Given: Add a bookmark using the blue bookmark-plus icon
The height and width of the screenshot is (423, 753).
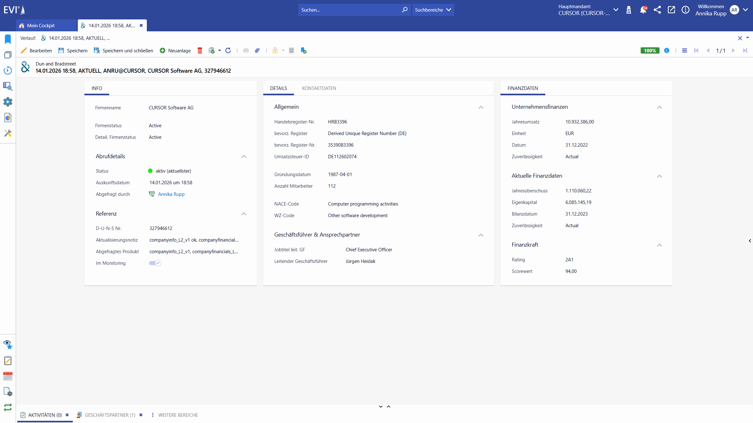Looking at the screenshot, I should pyautogui.click(x=303, y=50).
